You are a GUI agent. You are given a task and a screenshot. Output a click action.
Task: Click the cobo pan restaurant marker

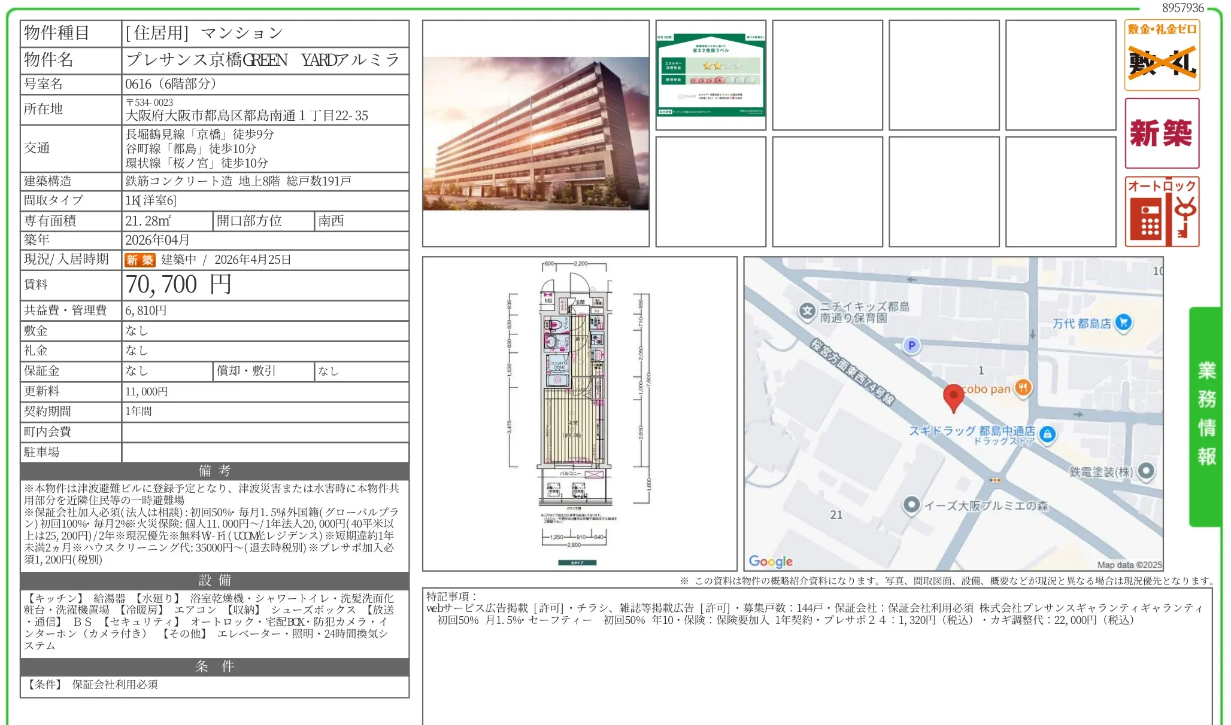pos(1023,388)
